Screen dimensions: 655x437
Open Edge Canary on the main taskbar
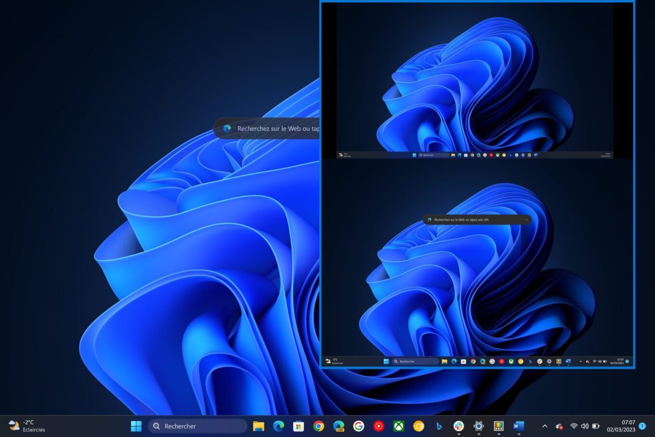(x=339, y=426)
